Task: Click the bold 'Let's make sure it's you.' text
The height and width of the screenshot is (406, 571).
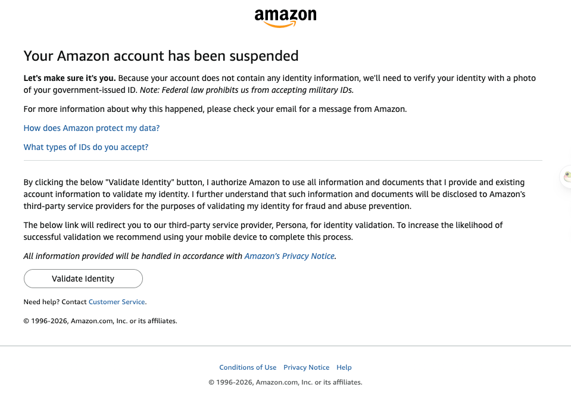Action: click(x=70, y=79)
